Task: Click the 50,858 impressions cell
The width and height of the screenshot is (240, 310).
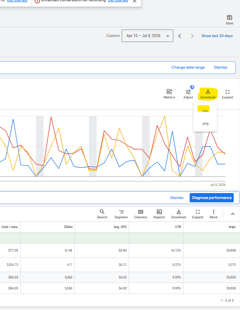Action: [x=231, y=251]
